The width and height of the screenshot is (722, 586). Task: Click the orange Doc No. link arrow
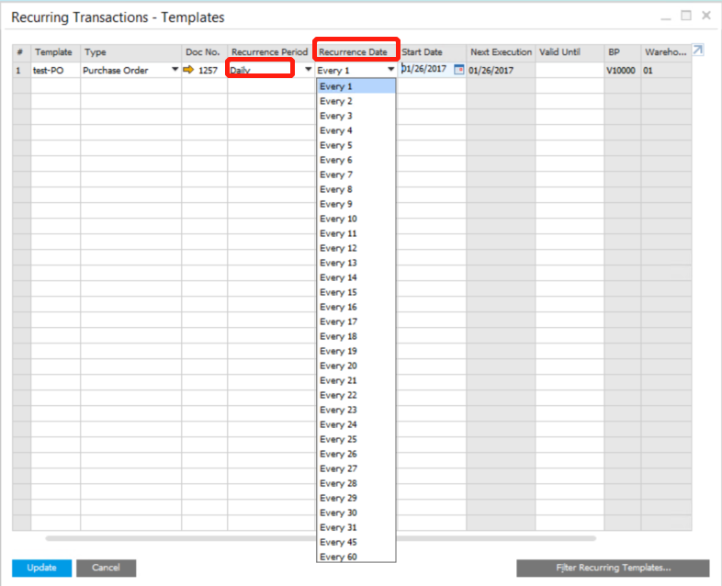click(x=189, y=70)
